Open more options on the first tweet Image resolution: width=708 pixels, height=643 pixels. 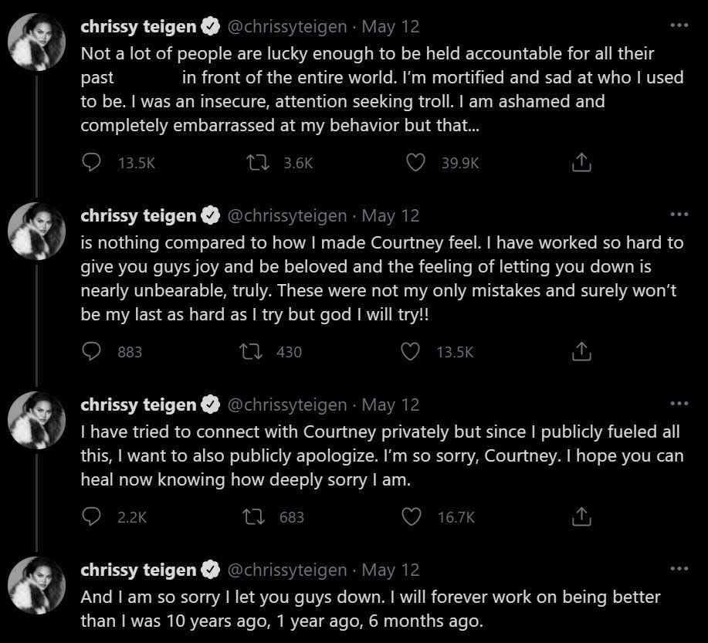(679, 25)
